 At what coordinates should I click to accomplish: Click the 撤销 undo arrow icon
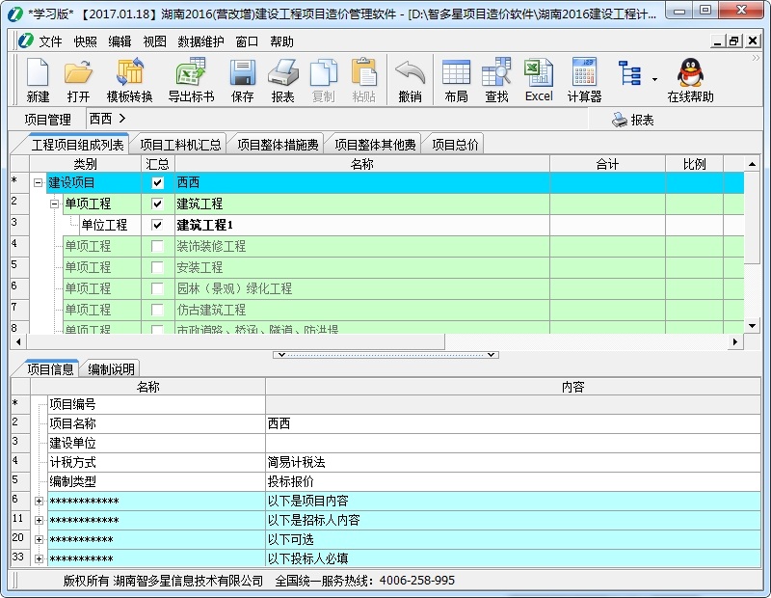pyautogui.click(x=410, y=74)
